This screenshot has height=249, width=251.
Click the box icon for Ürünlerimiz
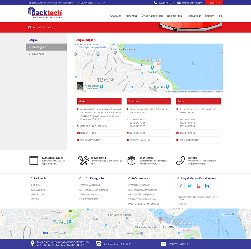click(132, 160)
